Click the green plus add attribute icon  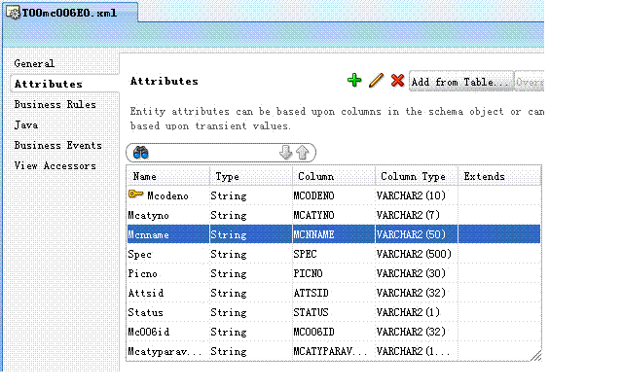(x=355, y=81)
